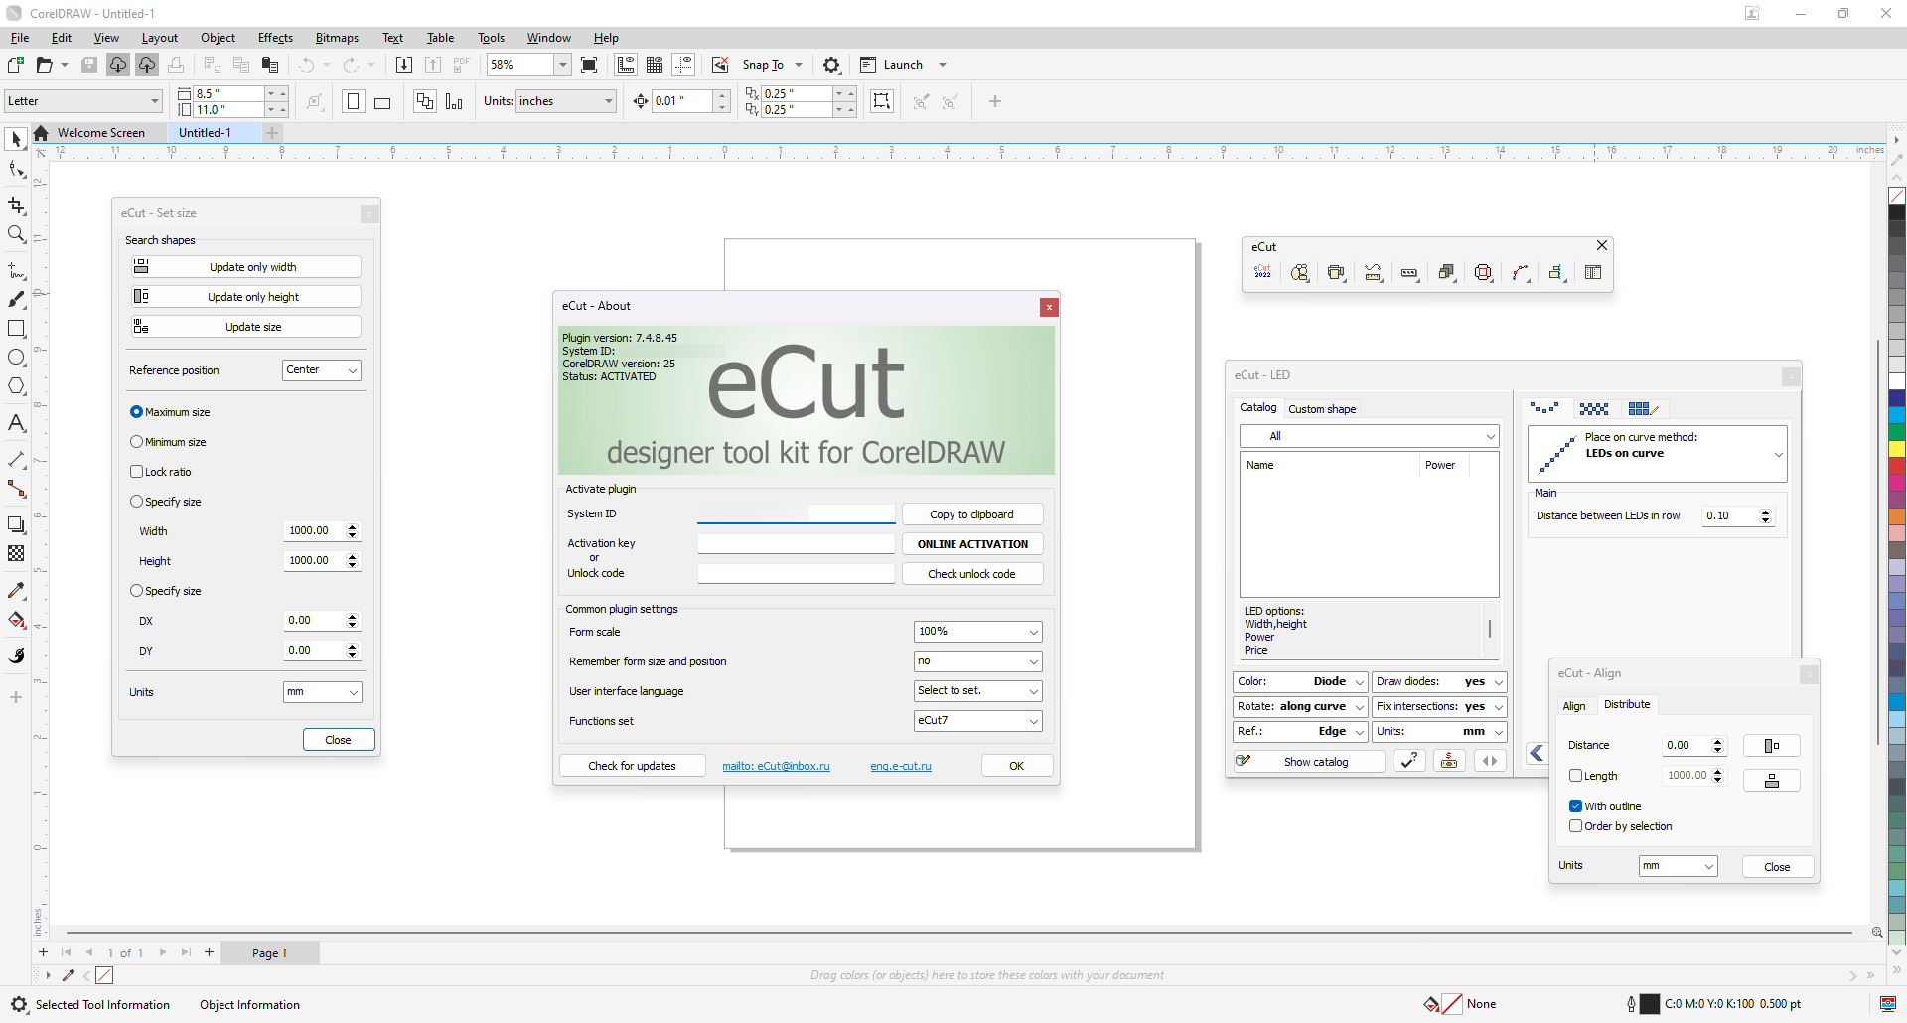Select the Pick tool in the toolbox
The image size is (1907, 1023).
tap(16, 139)
